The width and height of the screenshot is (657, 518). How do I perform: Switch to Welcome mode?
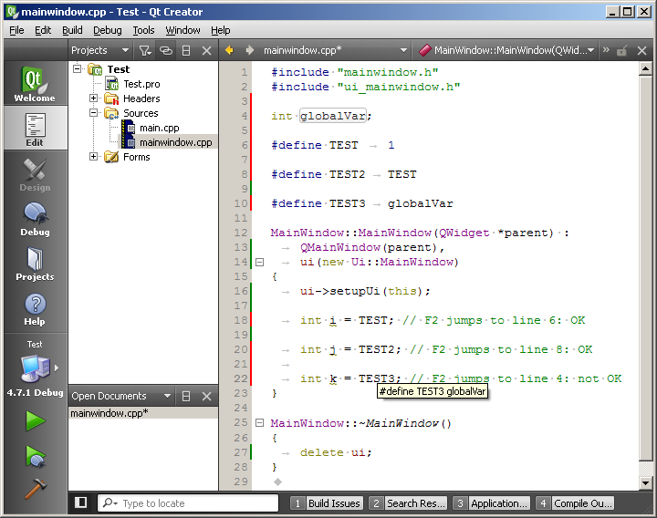tap(35, 83)
